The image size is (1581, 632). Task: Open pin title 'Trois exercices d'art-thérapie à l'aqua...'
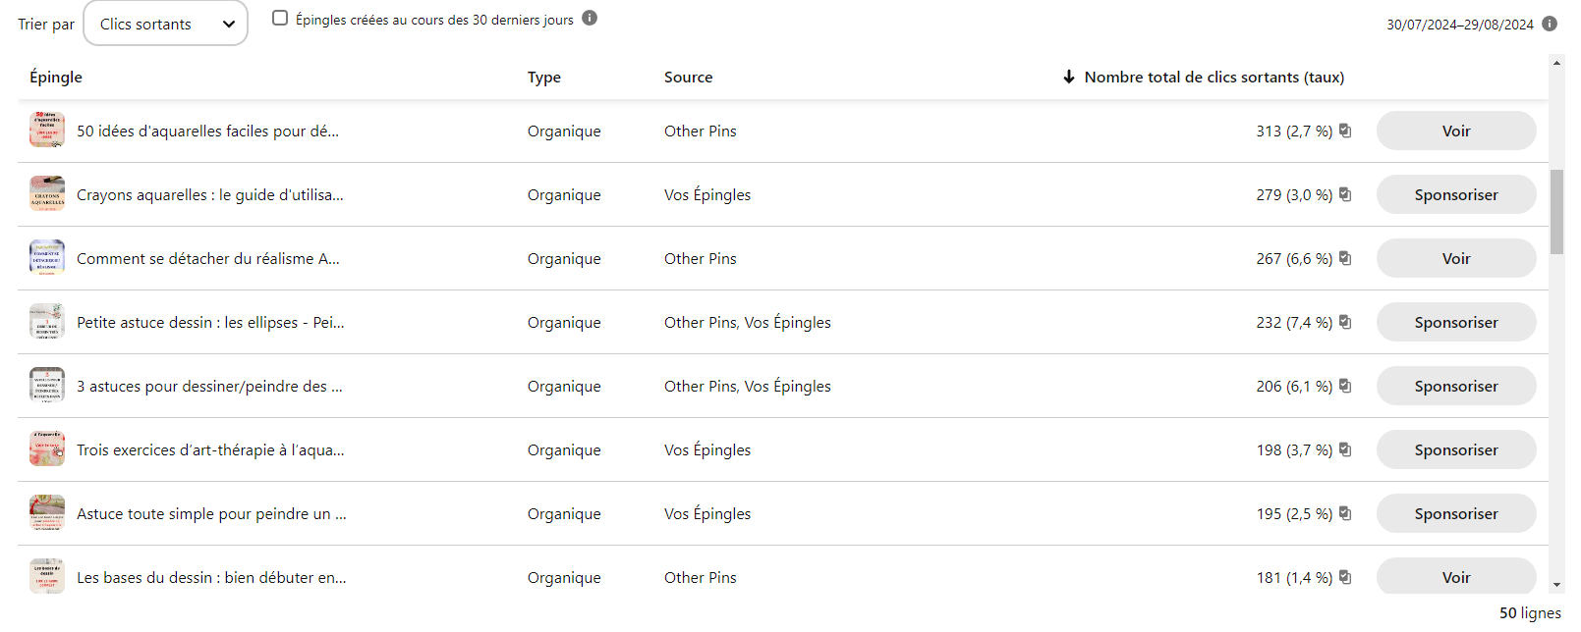click(x=210, y=449)
